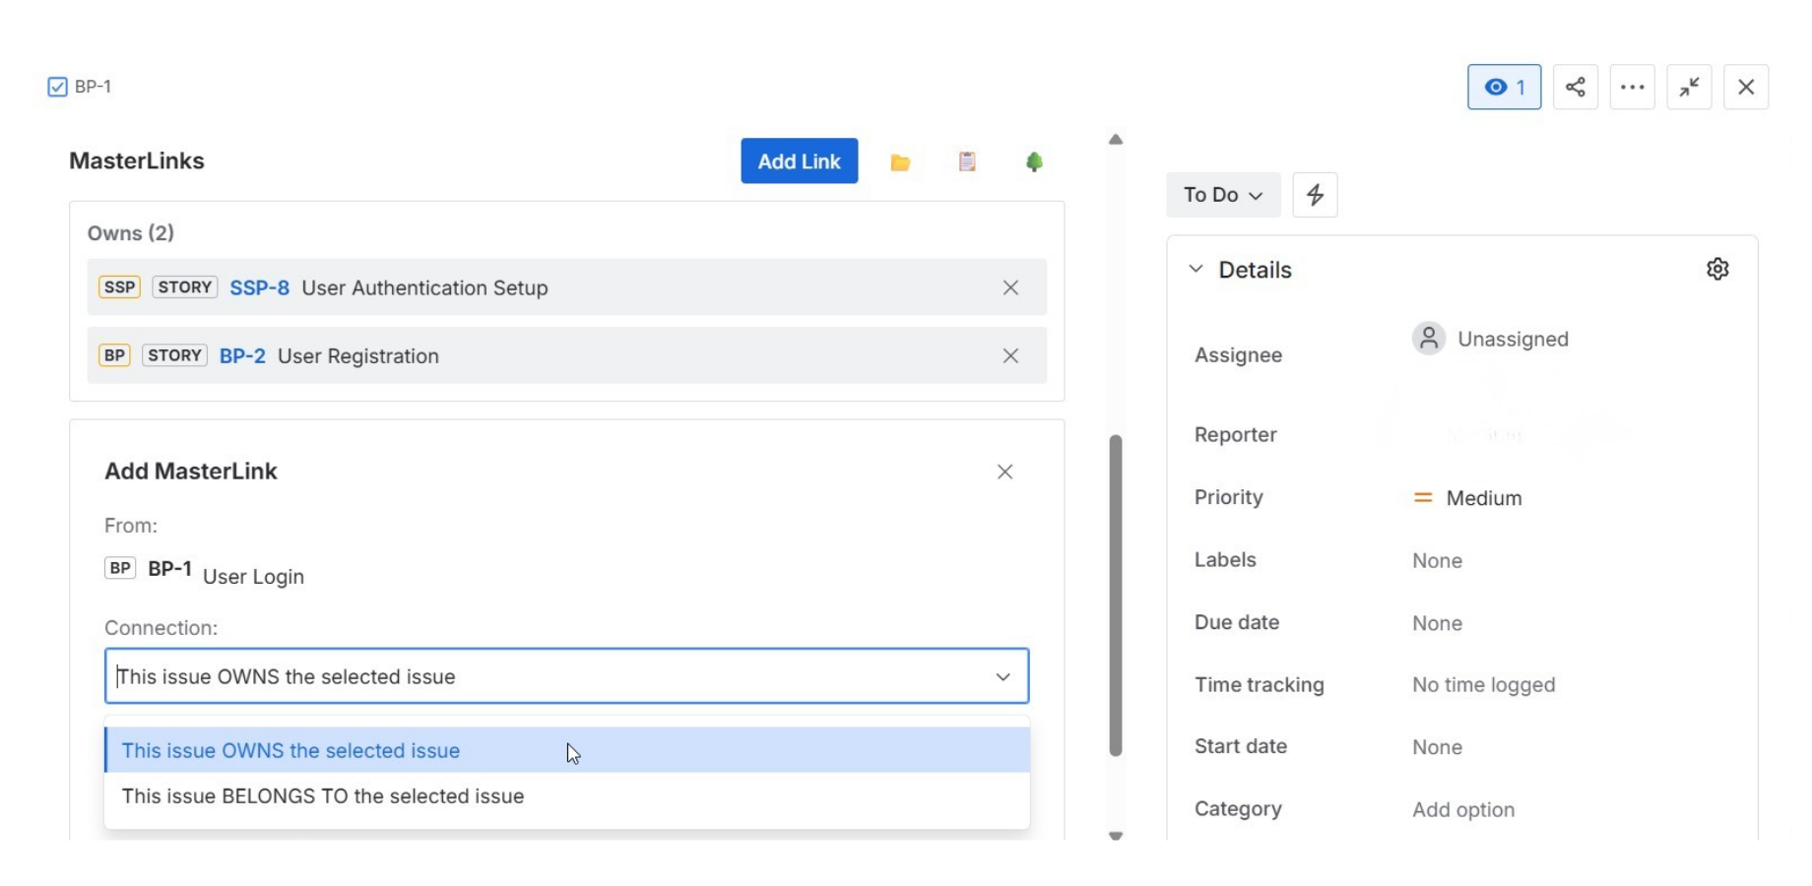Open the To Do status dropdown

tap(1223, 195)
